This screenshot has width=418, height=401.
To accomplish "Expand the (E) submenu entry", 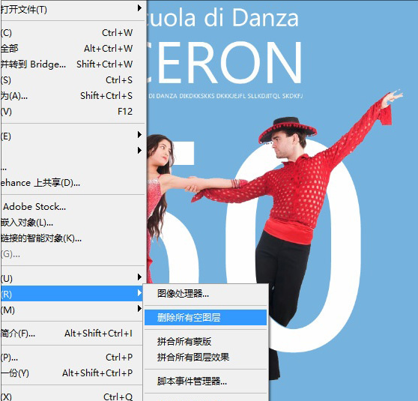I will 73,136.
